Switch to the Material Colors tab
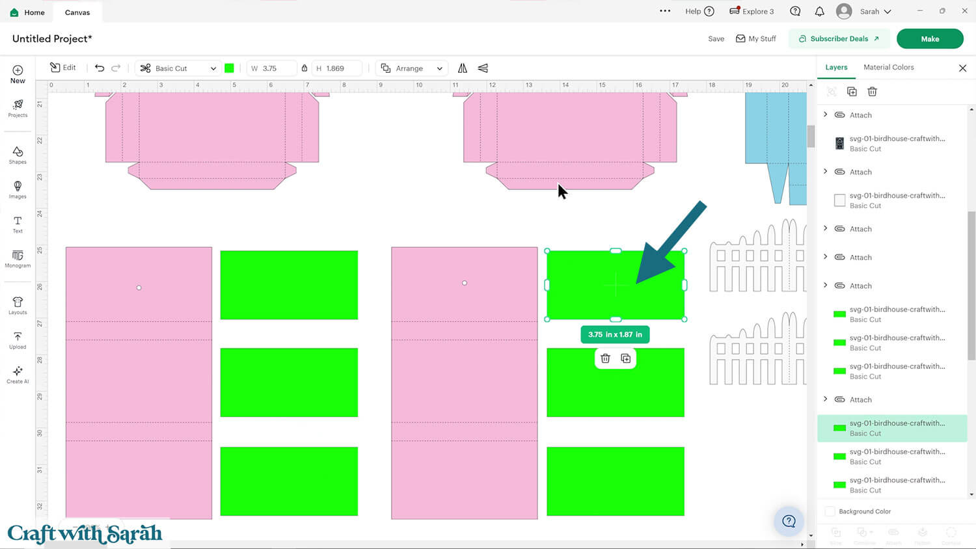 888,67
